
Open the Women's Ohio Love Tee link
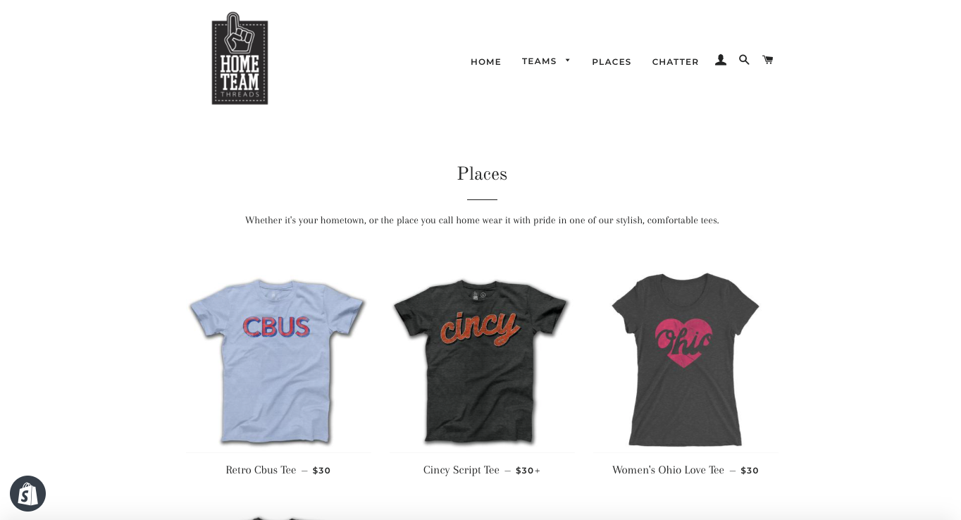668,470
